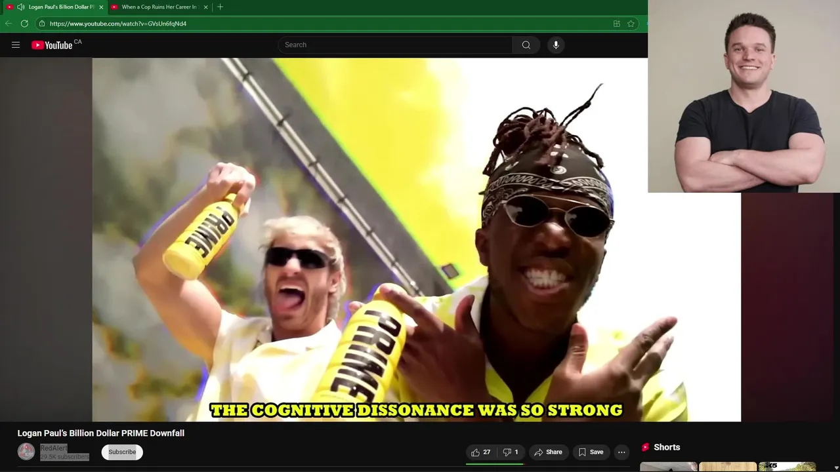Image resolution: width=840 pixels, height=472 pixels.
Task: Open the second Shorts thumbnail
Action: point(728,467)
